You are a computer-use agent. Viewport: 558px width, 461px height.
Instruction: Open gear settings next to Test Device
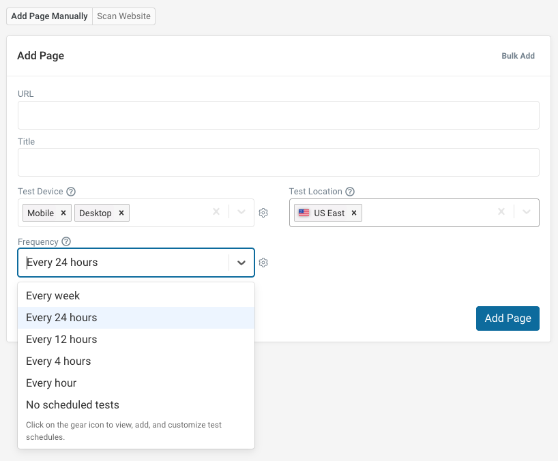(x=263, y=213)
